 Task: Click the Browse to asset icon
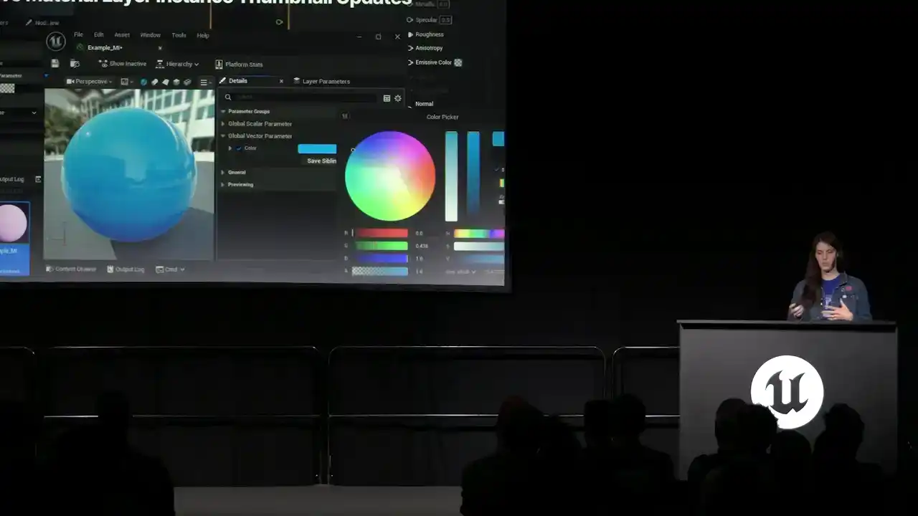click(75, 64)
